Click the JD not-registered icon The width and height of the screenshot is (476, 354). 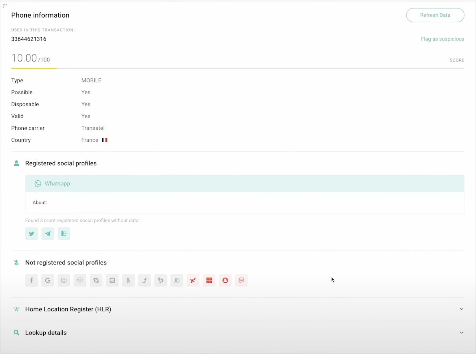click(x=177, y=280)
